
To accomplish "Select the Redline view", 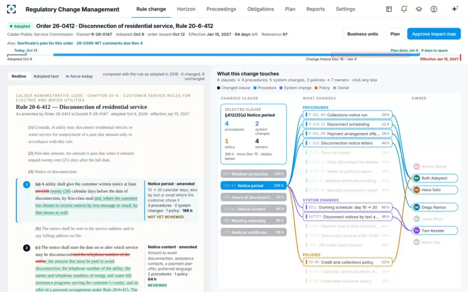I will click(x=19, y=76).
